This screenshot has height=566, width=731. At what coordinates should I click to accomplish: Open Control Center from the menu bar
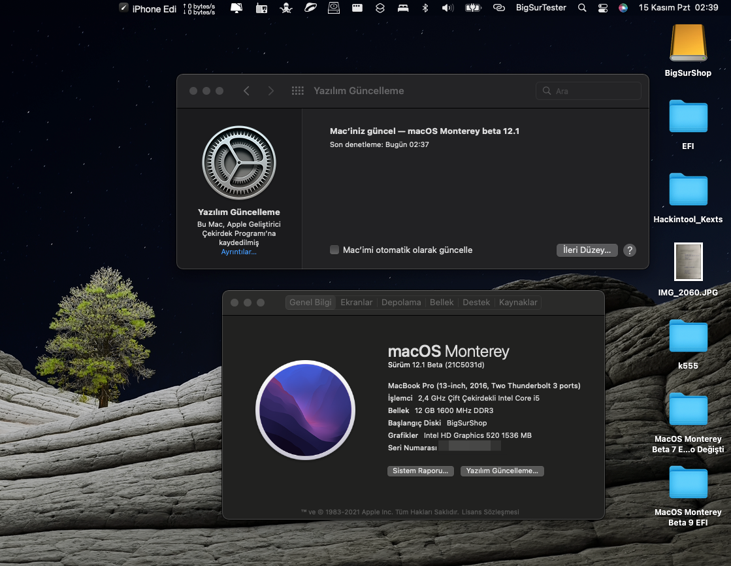click(602, 8)
